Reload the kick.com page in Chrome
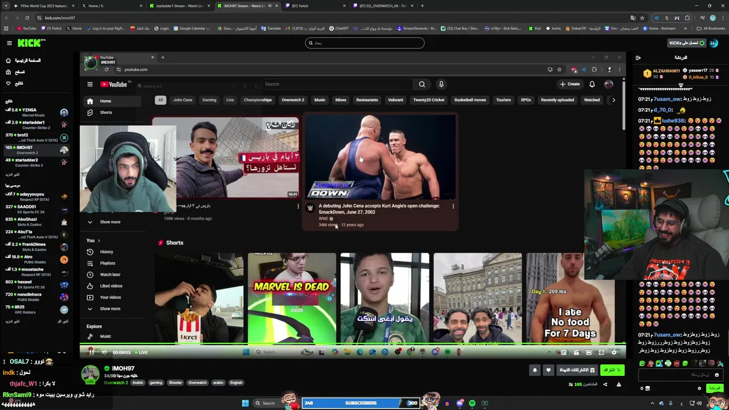 (x=26, y=18)
